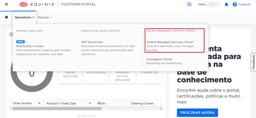Click the scrollbar left arrow
The height and width of the screenshot is (118, 256).
11,109
